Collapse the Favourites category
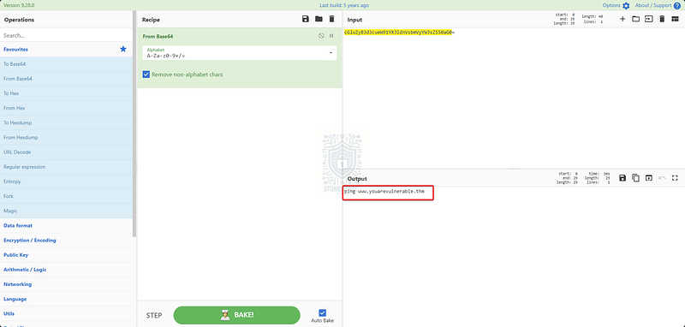685x327 pixels. (67, 50)
